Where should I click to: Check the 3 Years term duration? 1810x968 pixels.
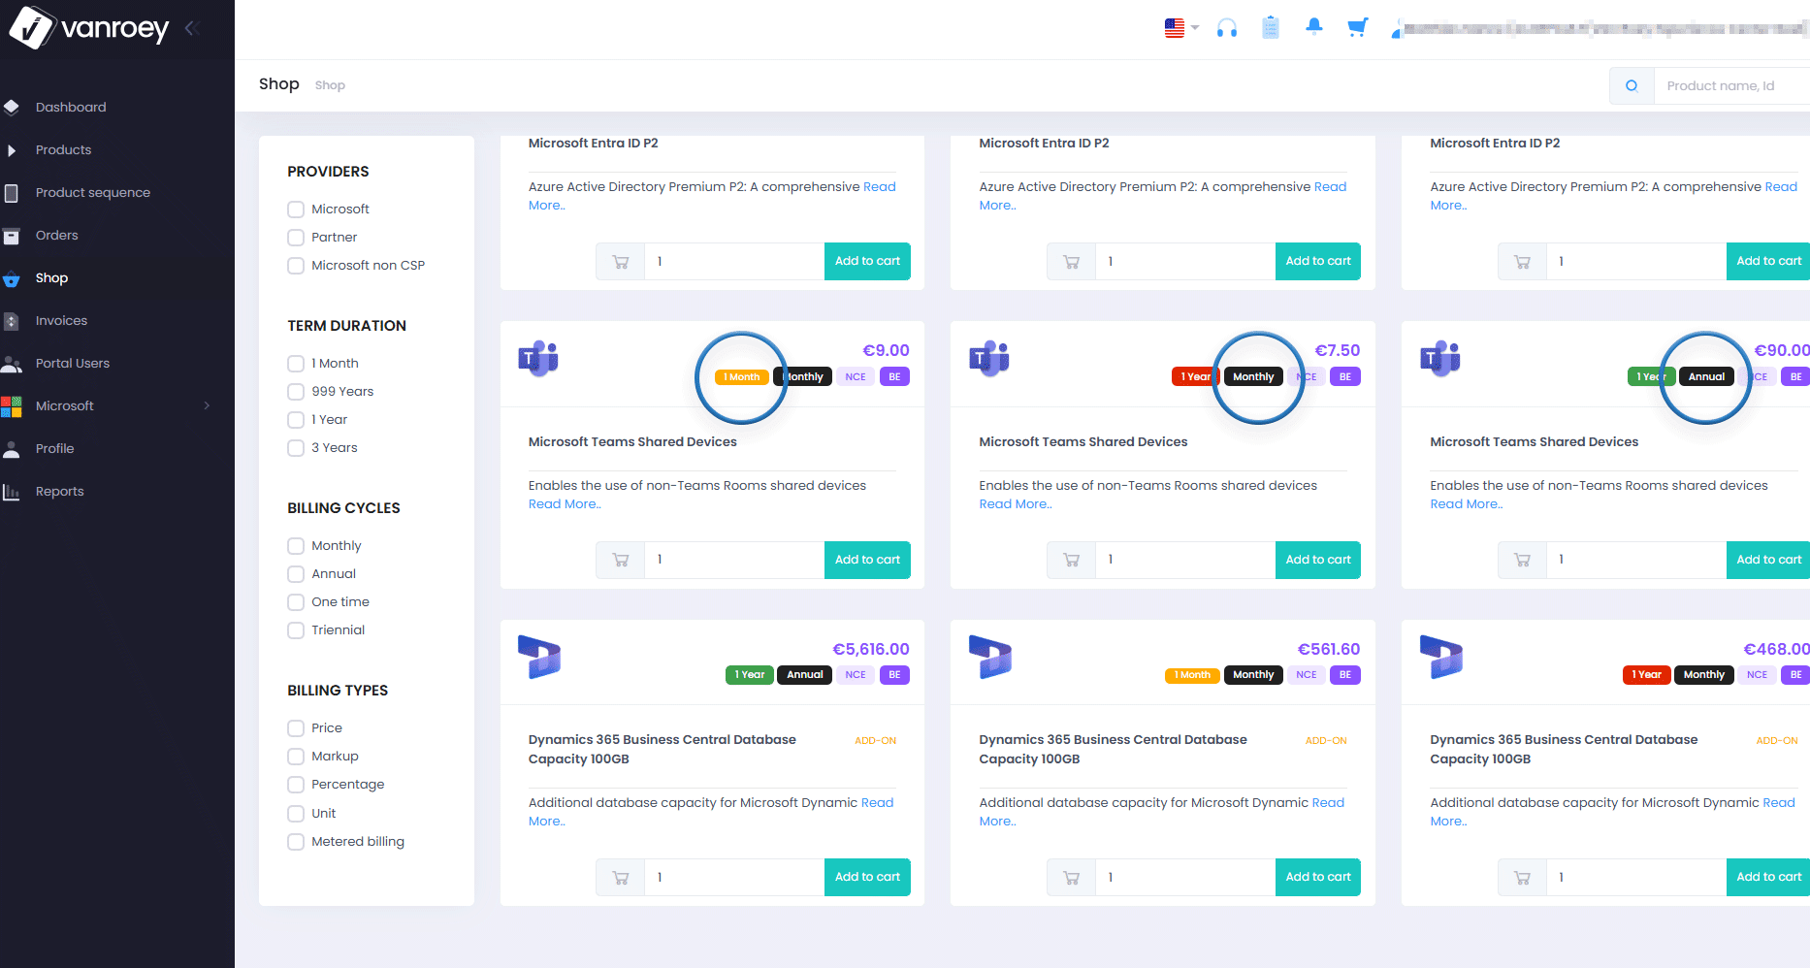tap(296, 448)
